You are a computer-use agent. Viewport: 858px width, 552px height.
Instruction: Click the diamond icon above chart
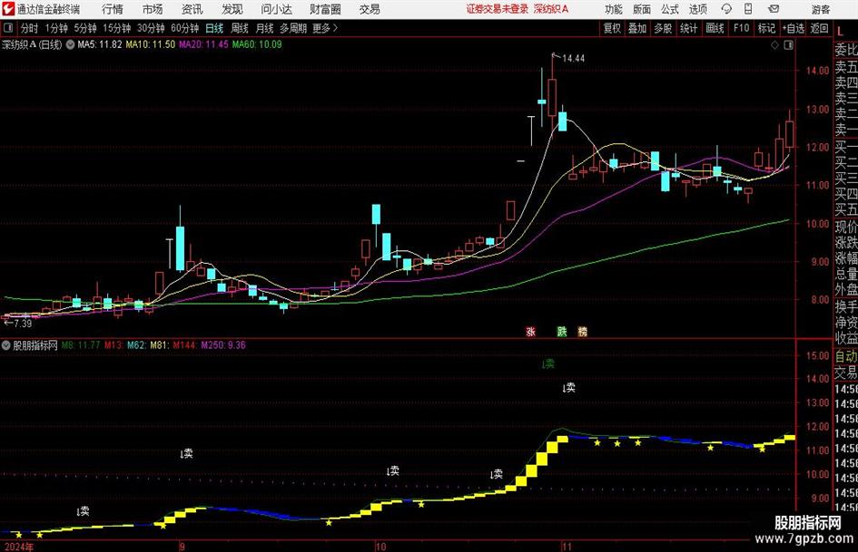[x=774, y=45]
